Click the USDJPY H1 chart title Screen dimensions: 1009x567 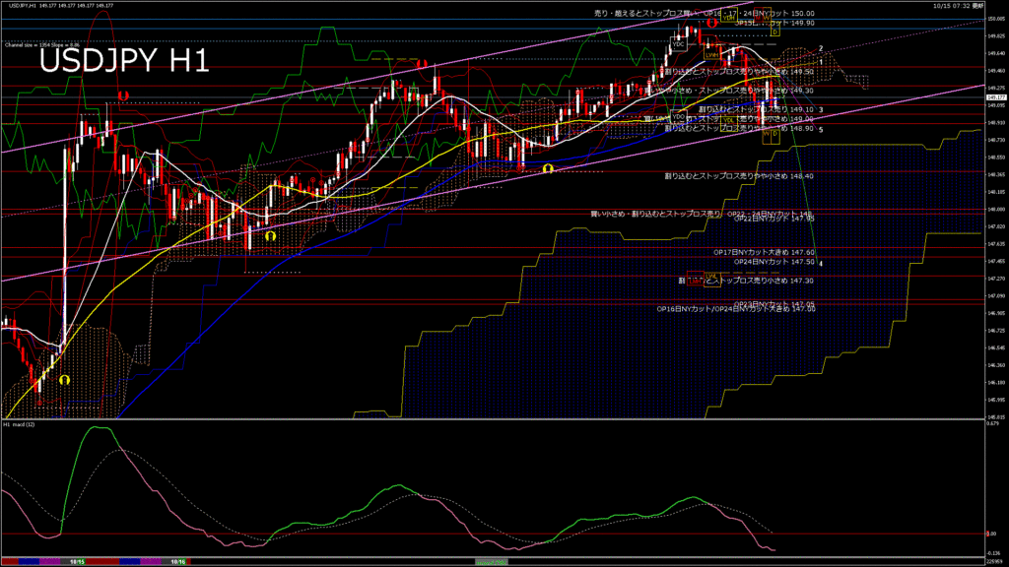[124, 60]
